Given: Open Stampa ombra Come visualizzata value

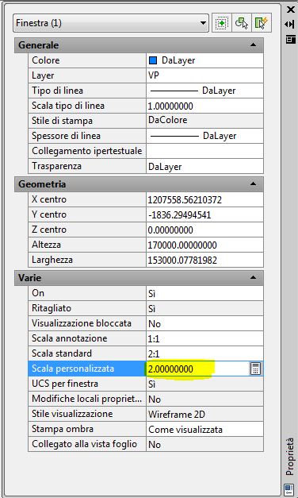Looking at the screenshot, I should tap(204, 429).
